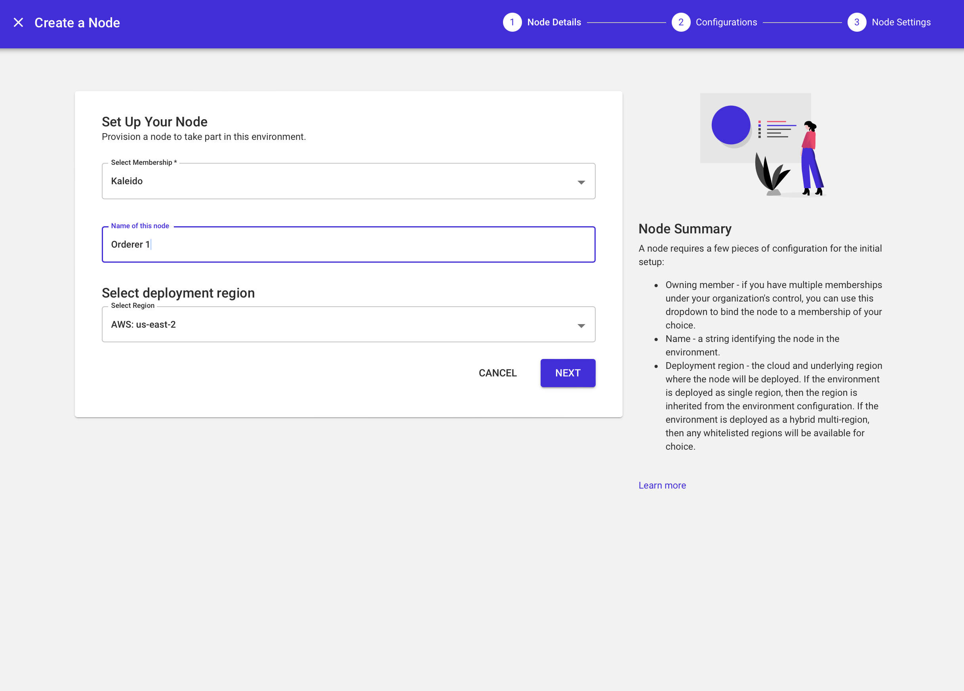The width and height of the screenshot is (964, 691).
Task: Select stepper circle 2 for Configurations
Action: point(681,22)
